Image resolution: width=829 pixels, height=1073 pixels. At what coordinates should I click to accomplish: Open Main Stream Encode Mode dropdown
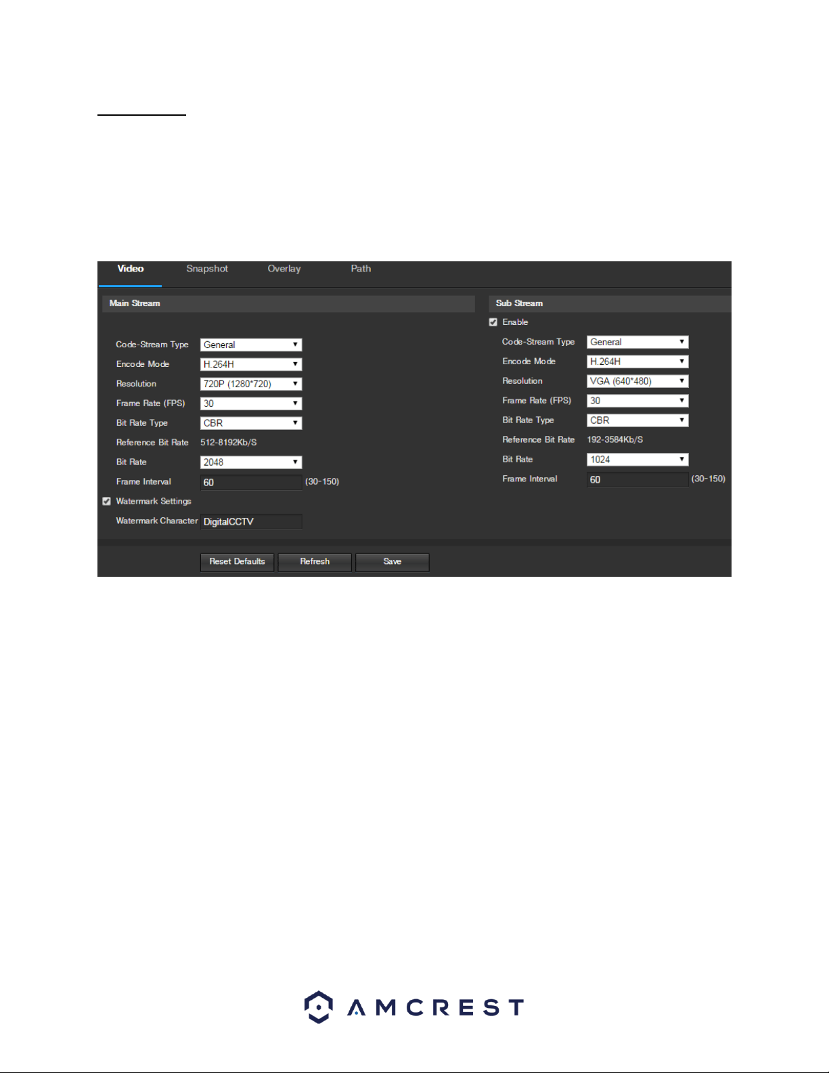click(251, 364)
